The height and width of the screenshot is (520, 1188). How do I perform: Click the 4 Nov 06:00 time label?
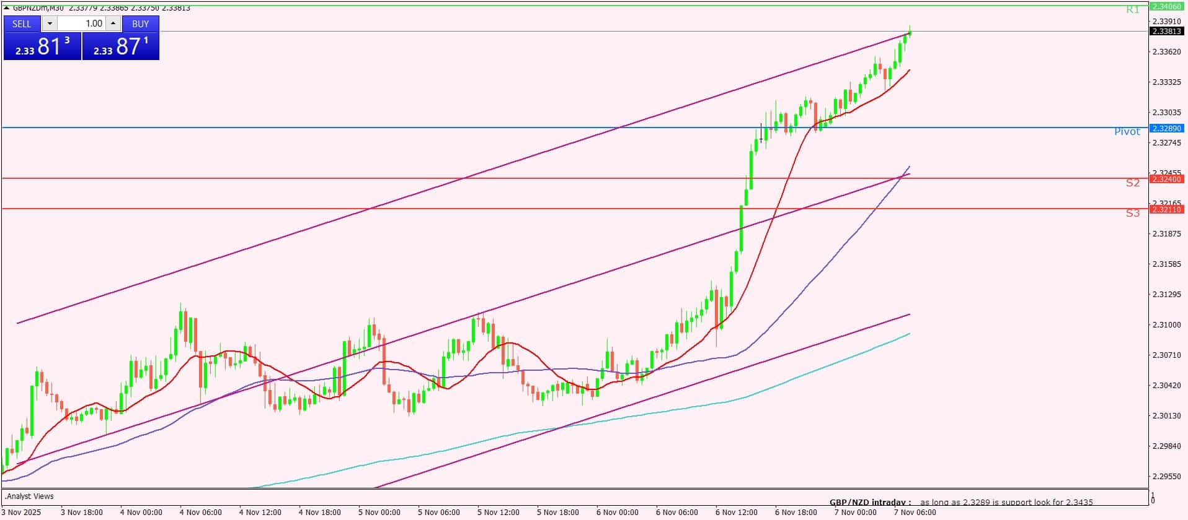tap(201, 513)
